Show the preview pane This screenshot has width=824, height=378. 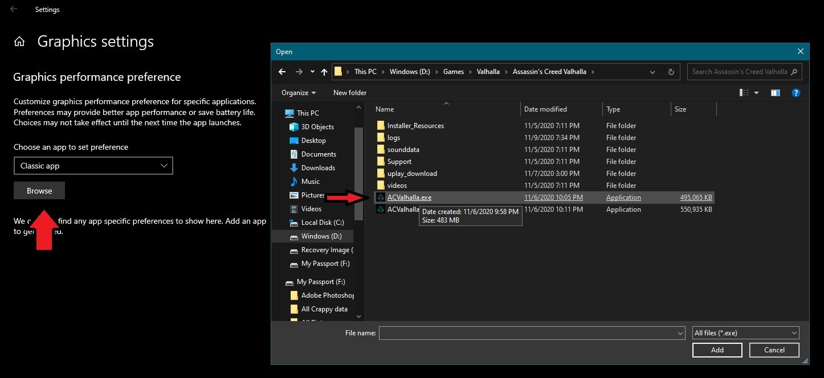tap(776, 93)
